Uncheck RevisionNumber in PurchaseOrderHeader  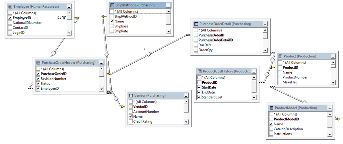[38, 79]
